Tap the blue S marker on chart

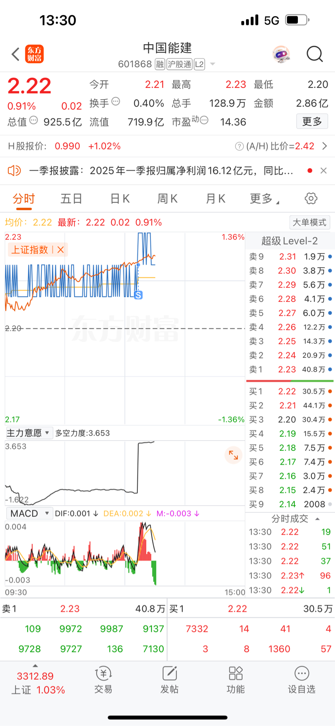(x=138, y=295)
